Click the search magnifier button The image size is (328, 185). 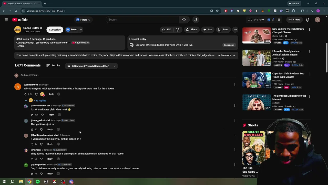tap(184, 20)
